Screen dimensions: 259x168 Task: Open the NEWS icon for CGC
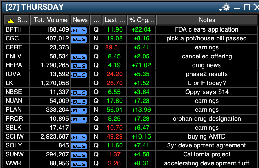coord(79,39)
